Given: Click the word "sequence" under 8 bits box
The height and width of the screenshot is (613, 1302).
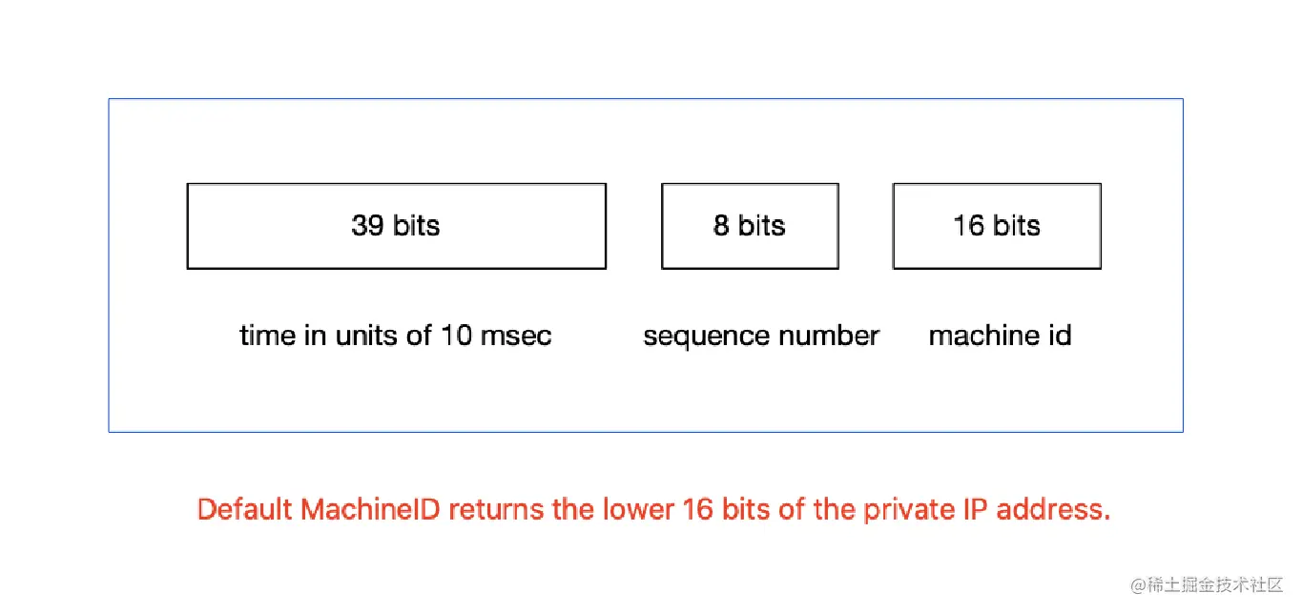Looking at the screenshot, I should click(x=701, y=337).
